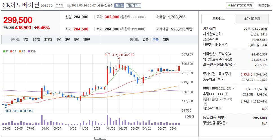Image resolution: width=275 pixels, height=140 pixels.
Task: Click the red 20-day moving average legend
Action: 13,51
